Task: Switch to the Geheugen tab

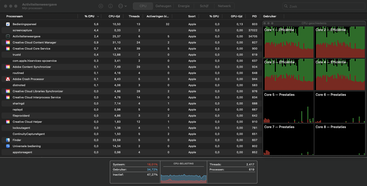Action: [x=163, y=6]
